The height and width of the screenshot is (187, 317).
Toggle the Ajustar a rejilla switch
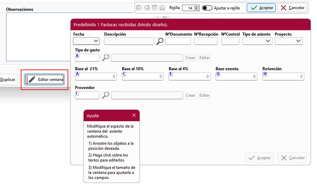click(207, 8)
